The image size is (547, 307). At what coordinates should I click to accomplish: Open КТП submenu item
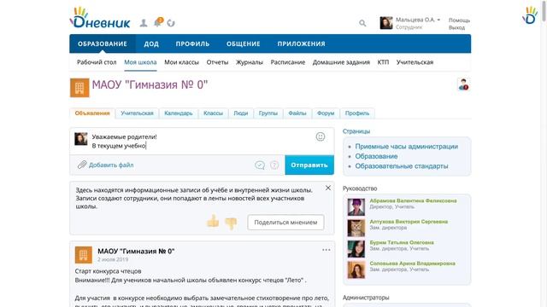pyautogui.click(x=383, y=62)
